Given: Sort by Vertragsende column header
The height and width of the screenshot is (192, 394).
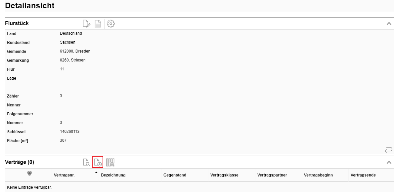Looking at the screenshot, I should (x=363, y=175).
